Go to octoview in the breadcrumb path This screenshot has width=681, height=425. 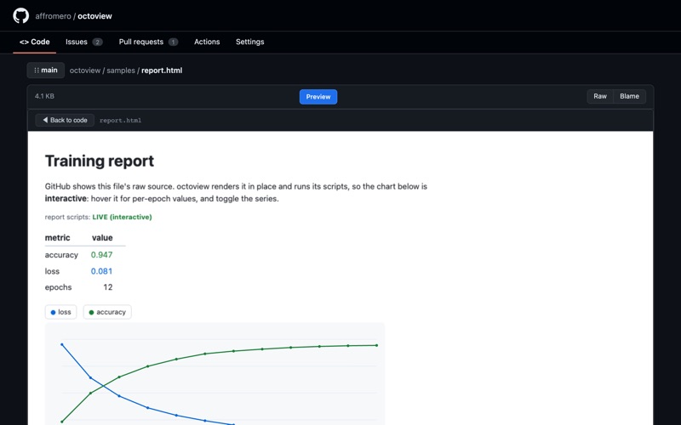pos(84,71)
